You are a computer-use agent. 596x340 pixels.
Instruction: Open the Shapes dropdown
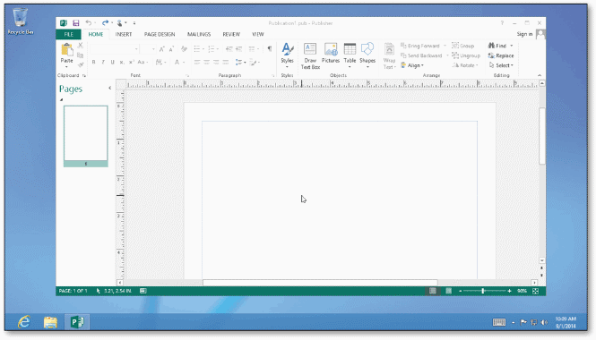367,67
